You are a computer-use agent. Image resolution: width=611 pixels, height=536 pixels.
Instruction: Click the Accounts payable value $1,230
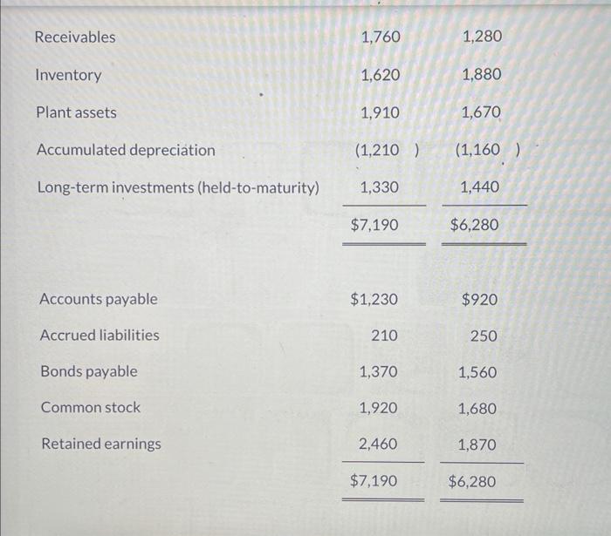[374, 299]
